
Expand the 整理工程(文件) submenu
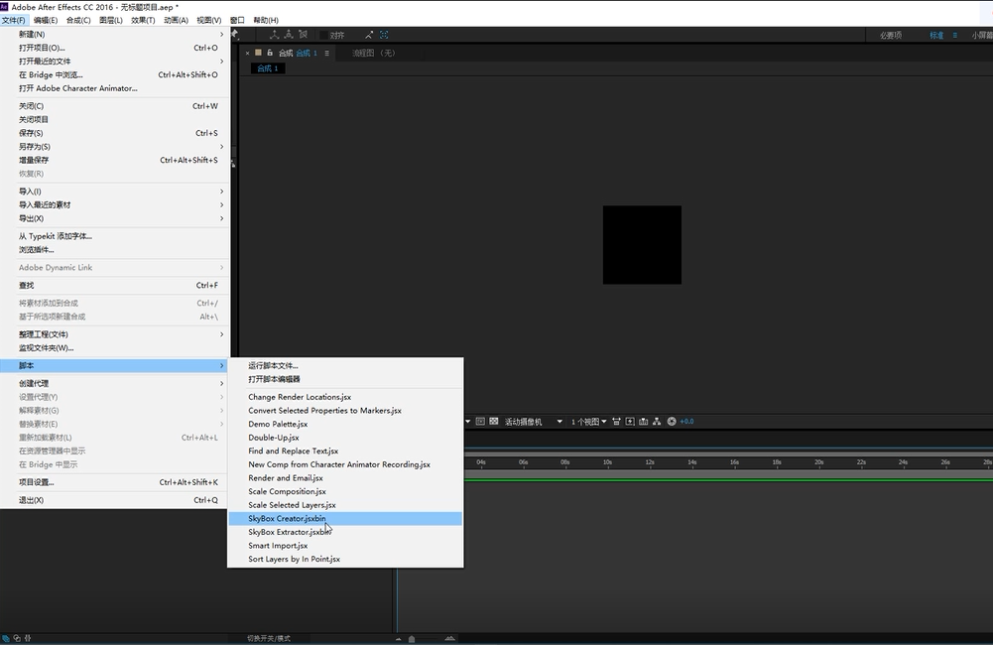click(115, 334)
